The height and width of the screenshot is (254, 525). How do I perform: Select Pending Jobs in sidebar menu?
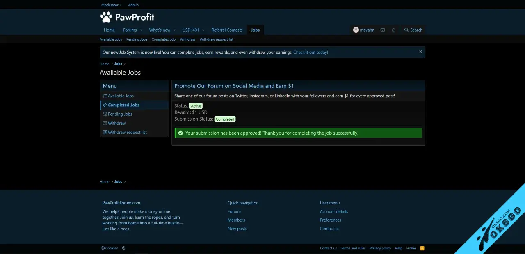click(x=120, y=114)
